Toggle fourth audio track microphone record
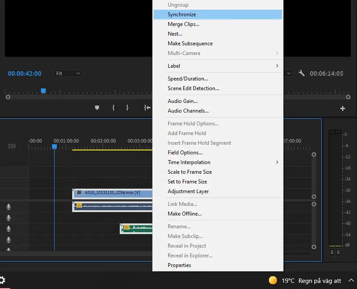Screen dimensions: 357x289 [8, 240]
